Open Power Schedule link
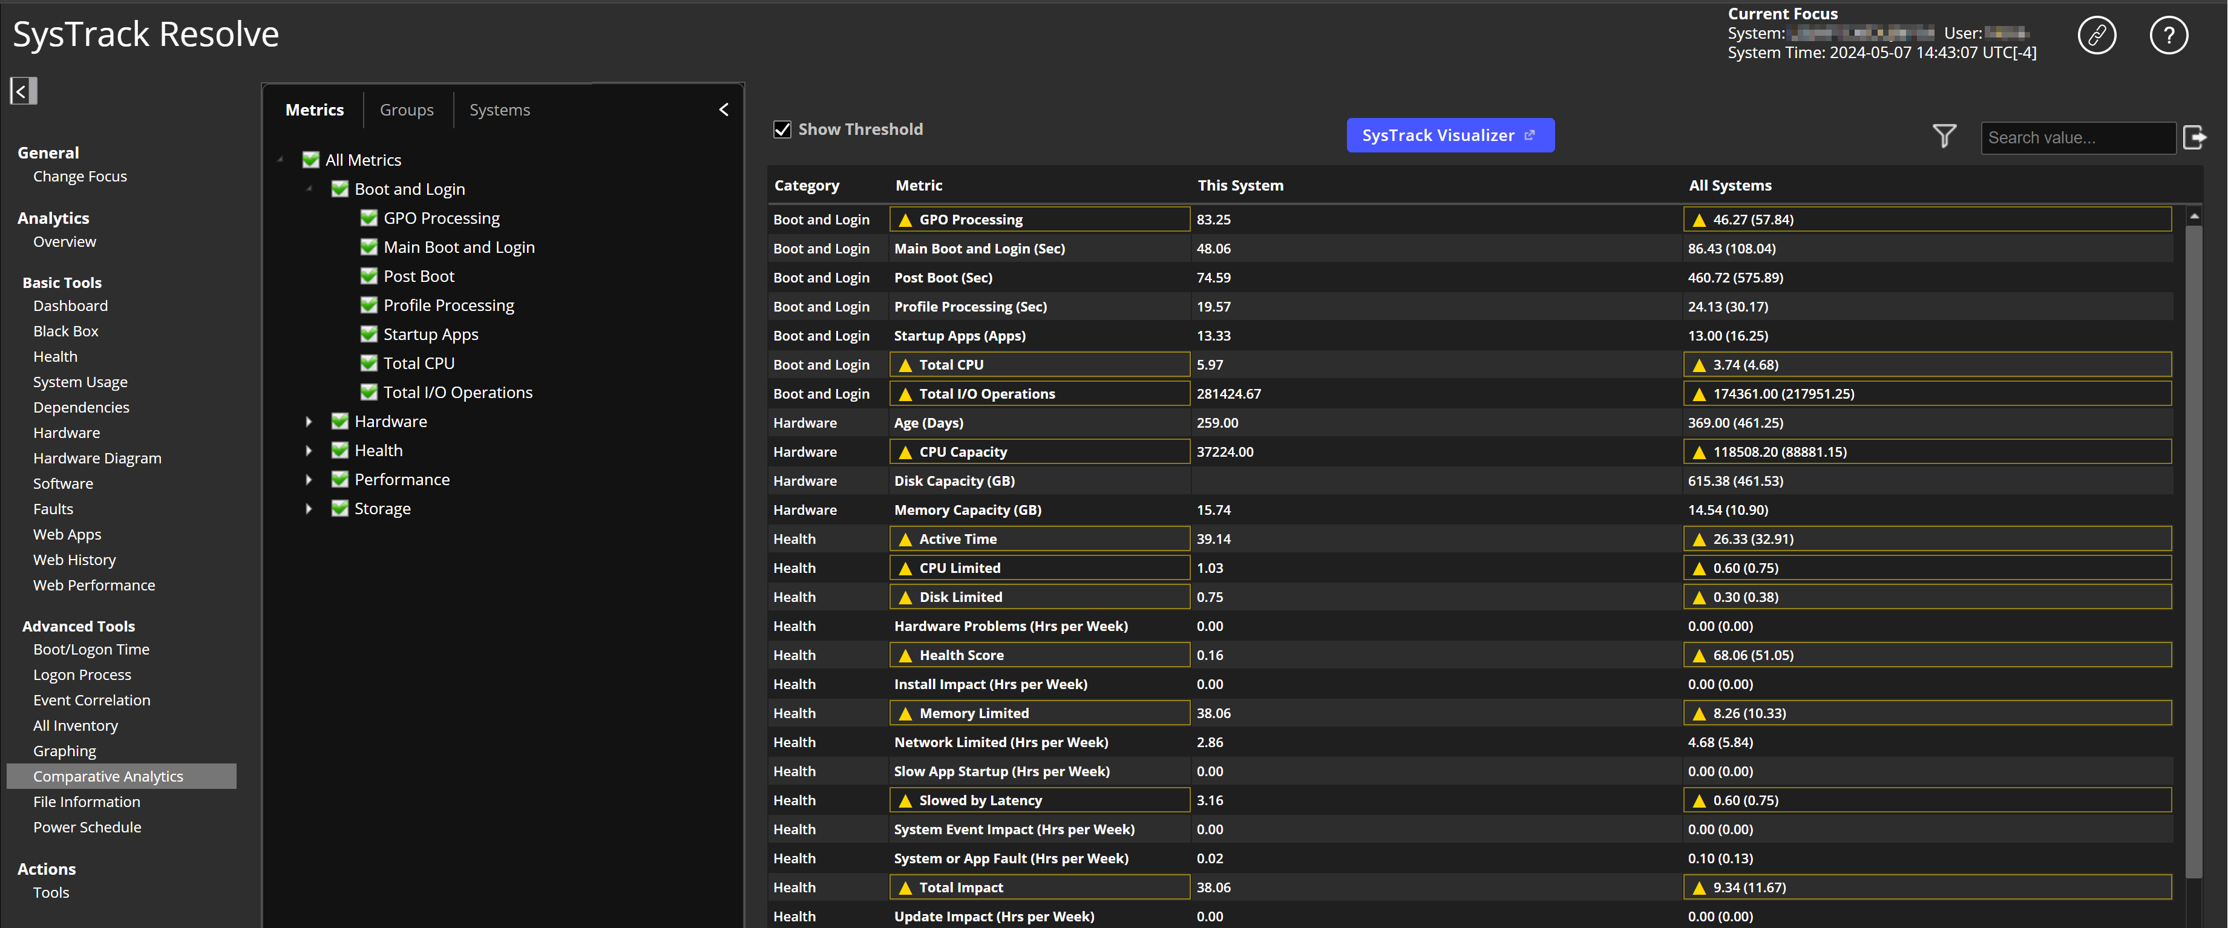The height and width of the screenshot is (928, 2228). click(87, 828)
